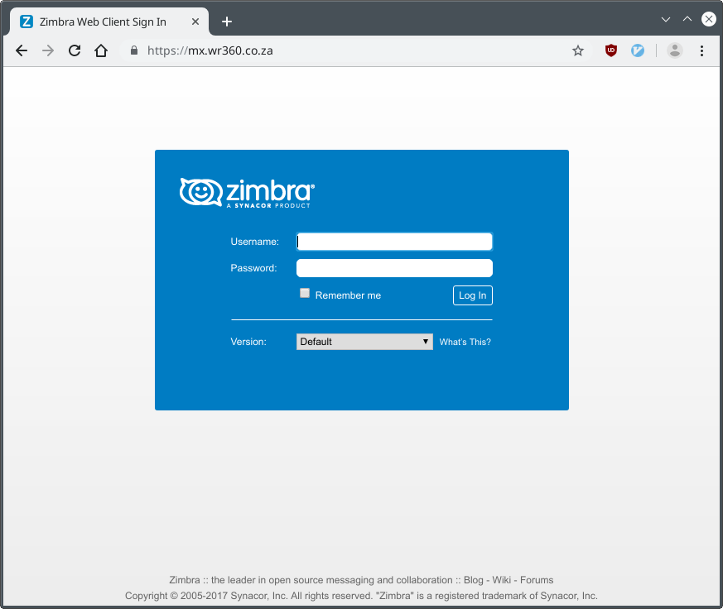This screenshot has width=723, height=609.
Task: Open a new tab with plus icon
Action: pos(226,22)
